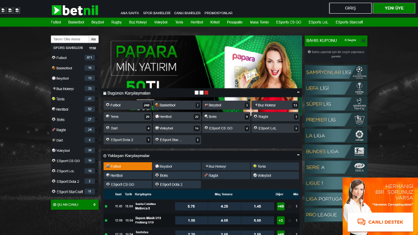
Task: Open the Premier Lig league banner
Action: point(336,120)
